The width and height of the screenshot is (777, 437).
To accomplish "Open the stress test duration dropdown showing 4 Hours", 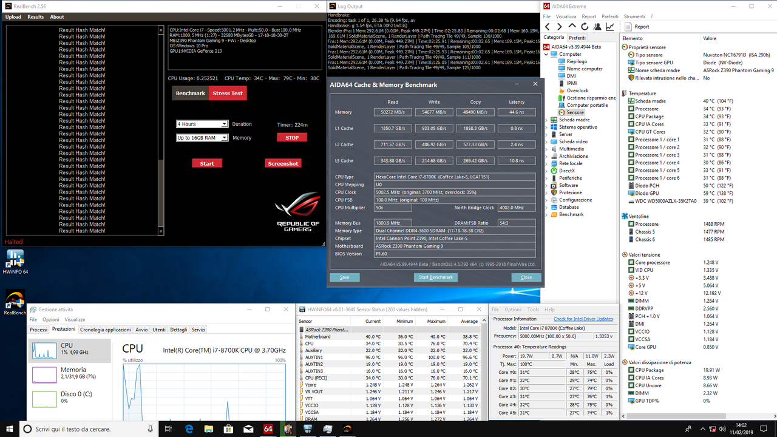I will pos(202,124).
